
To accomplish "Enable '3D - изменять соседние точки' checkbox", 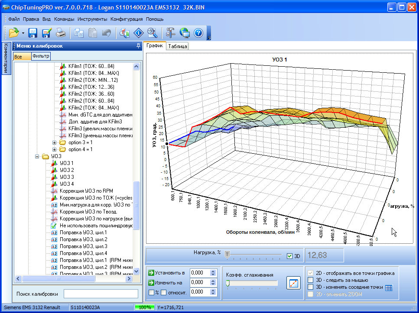I will 310,287.
